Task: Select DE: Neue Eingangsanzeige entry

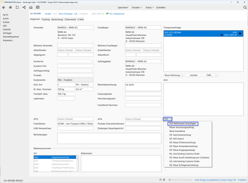Action: coord(182,150)
